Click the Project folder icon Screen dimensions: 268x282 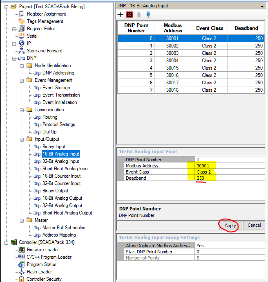pos(13,7)
